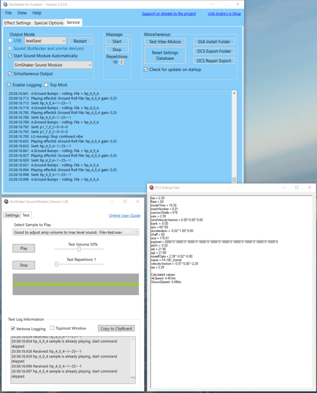317x393 pixels.
Task: Click Stop in the Sound Module Test tab
Action: [x=24, y=265]
